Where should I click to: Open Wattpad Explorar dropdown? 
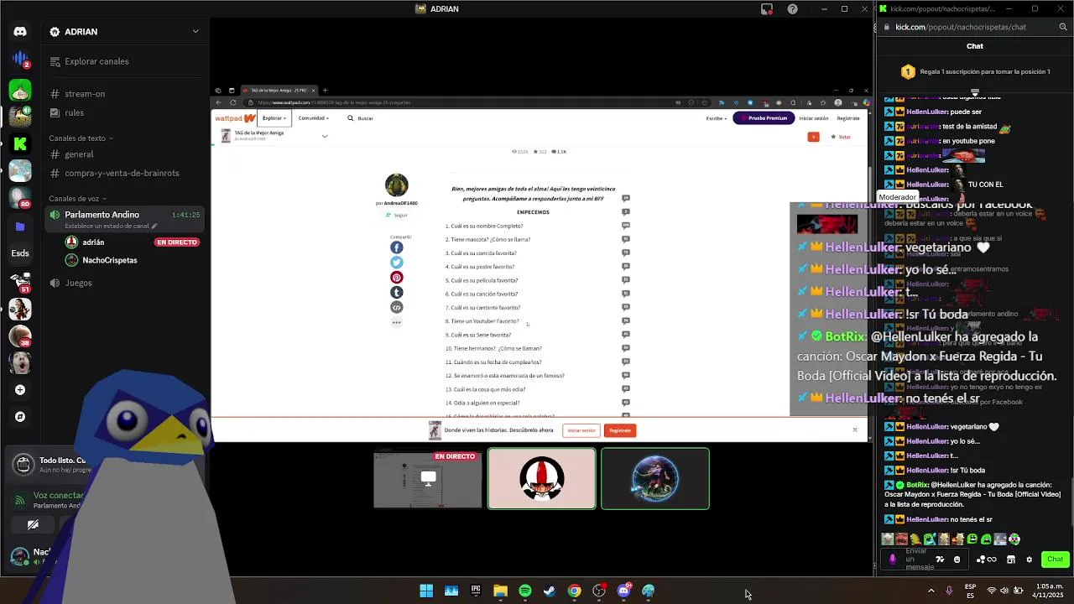[x=274, y=118]
